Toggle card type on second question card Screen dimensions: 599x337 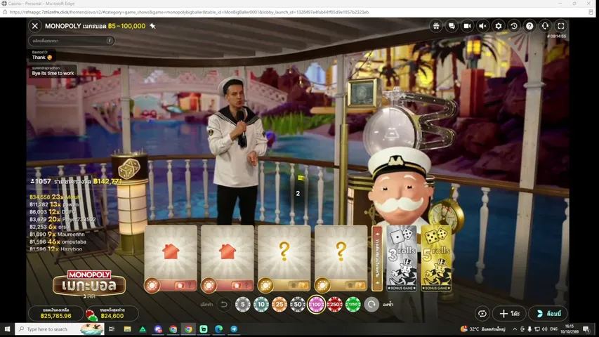tap(355, 286)
